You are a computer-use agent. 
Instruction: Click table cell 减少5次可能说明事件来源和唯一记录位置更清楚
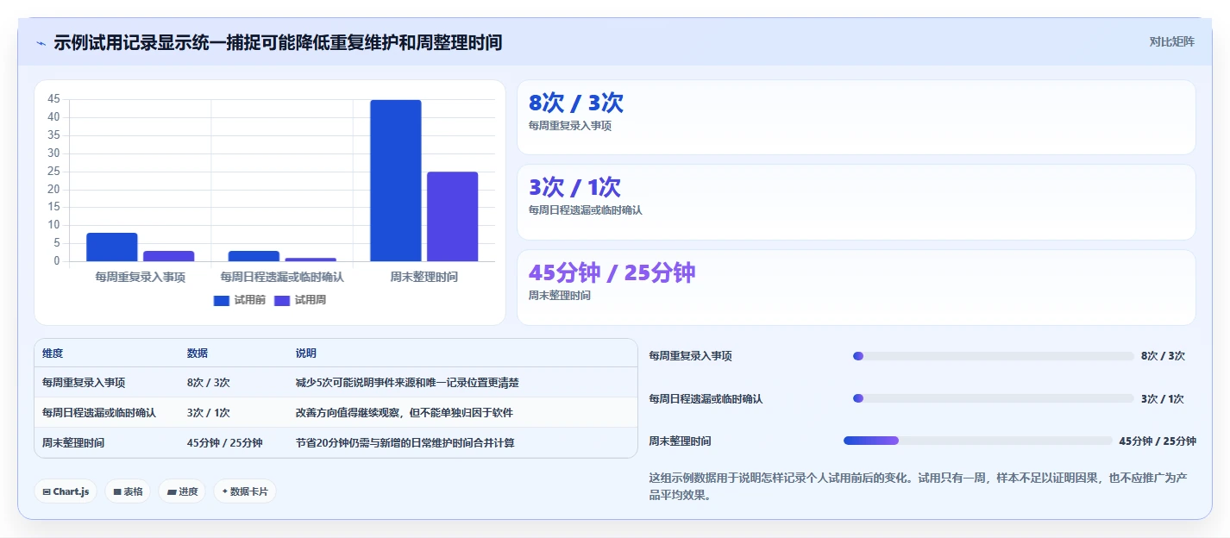407,383
